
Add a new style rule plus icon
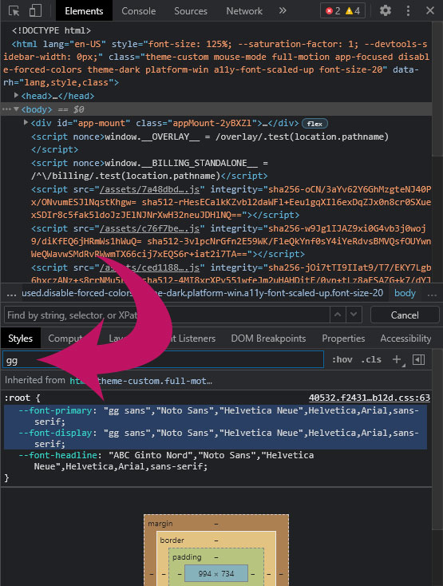coord(398,359)
